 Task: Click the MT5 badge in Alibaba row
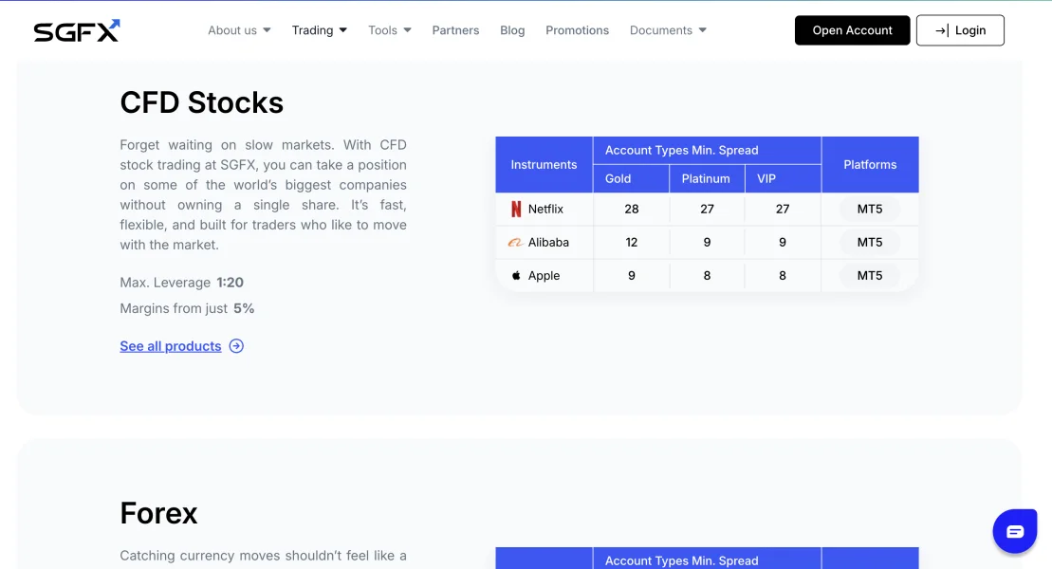(870, 243)
